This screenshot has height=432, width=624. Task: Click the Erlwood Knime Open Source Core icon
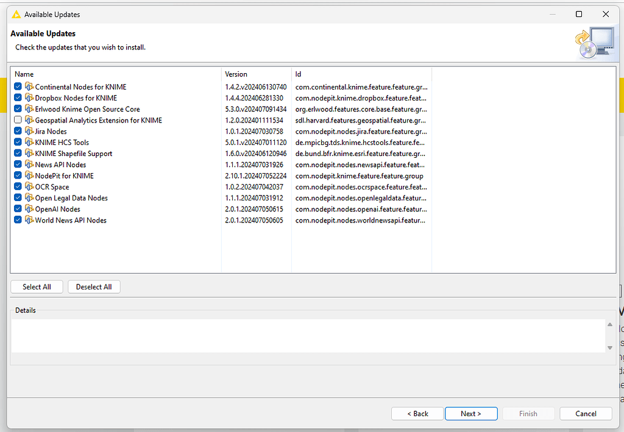point(29,108)
